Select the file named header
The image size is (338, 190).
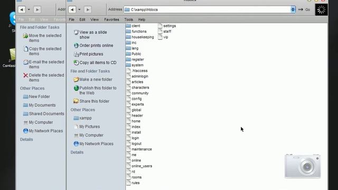[x=137, y=116]
